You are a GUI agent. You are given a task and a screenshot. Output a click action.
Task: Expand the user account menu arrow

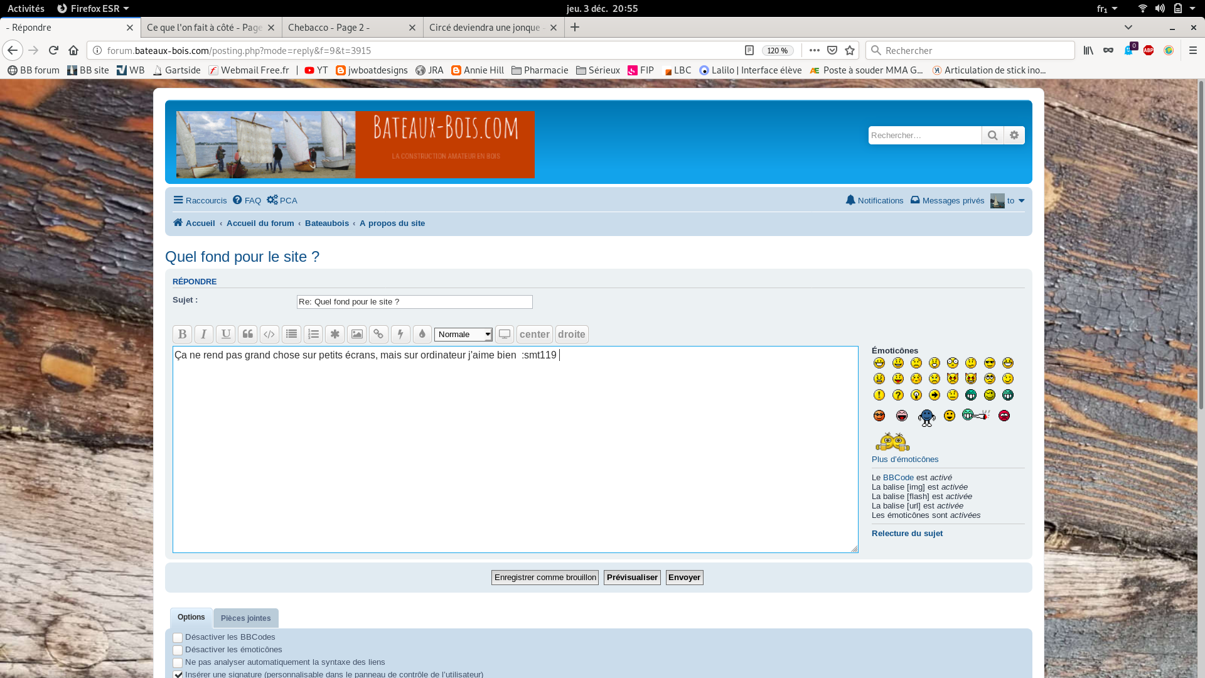(1021, 201)
